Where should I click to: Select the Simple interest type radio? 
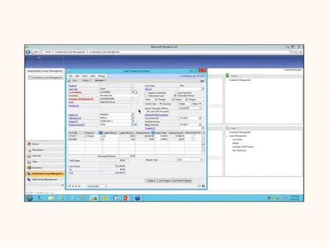point(178,103)
